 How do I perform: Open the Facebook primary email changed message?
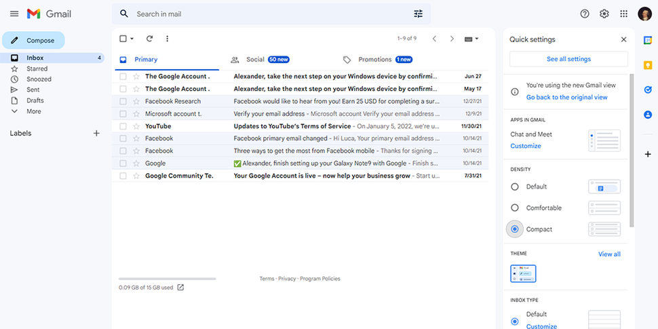coord(300,138)
